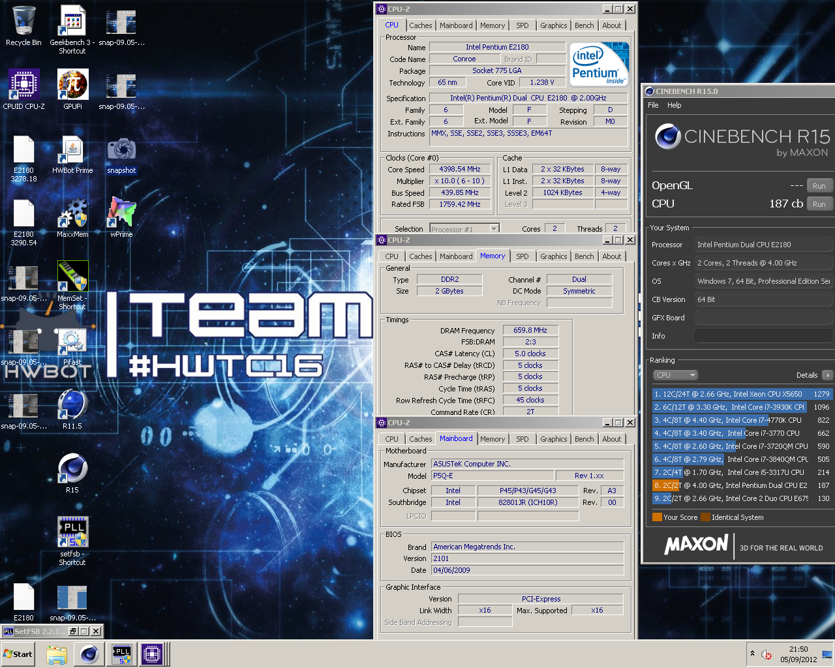Launch the MaxxMem desktop icon
The width and height of the screenshot is (835, 668).
click(x=72, y=219)
